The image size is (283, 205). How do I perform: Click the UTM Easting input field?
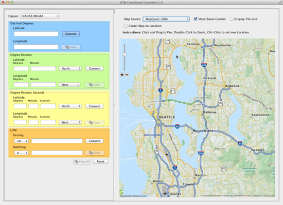click(57, 141)
